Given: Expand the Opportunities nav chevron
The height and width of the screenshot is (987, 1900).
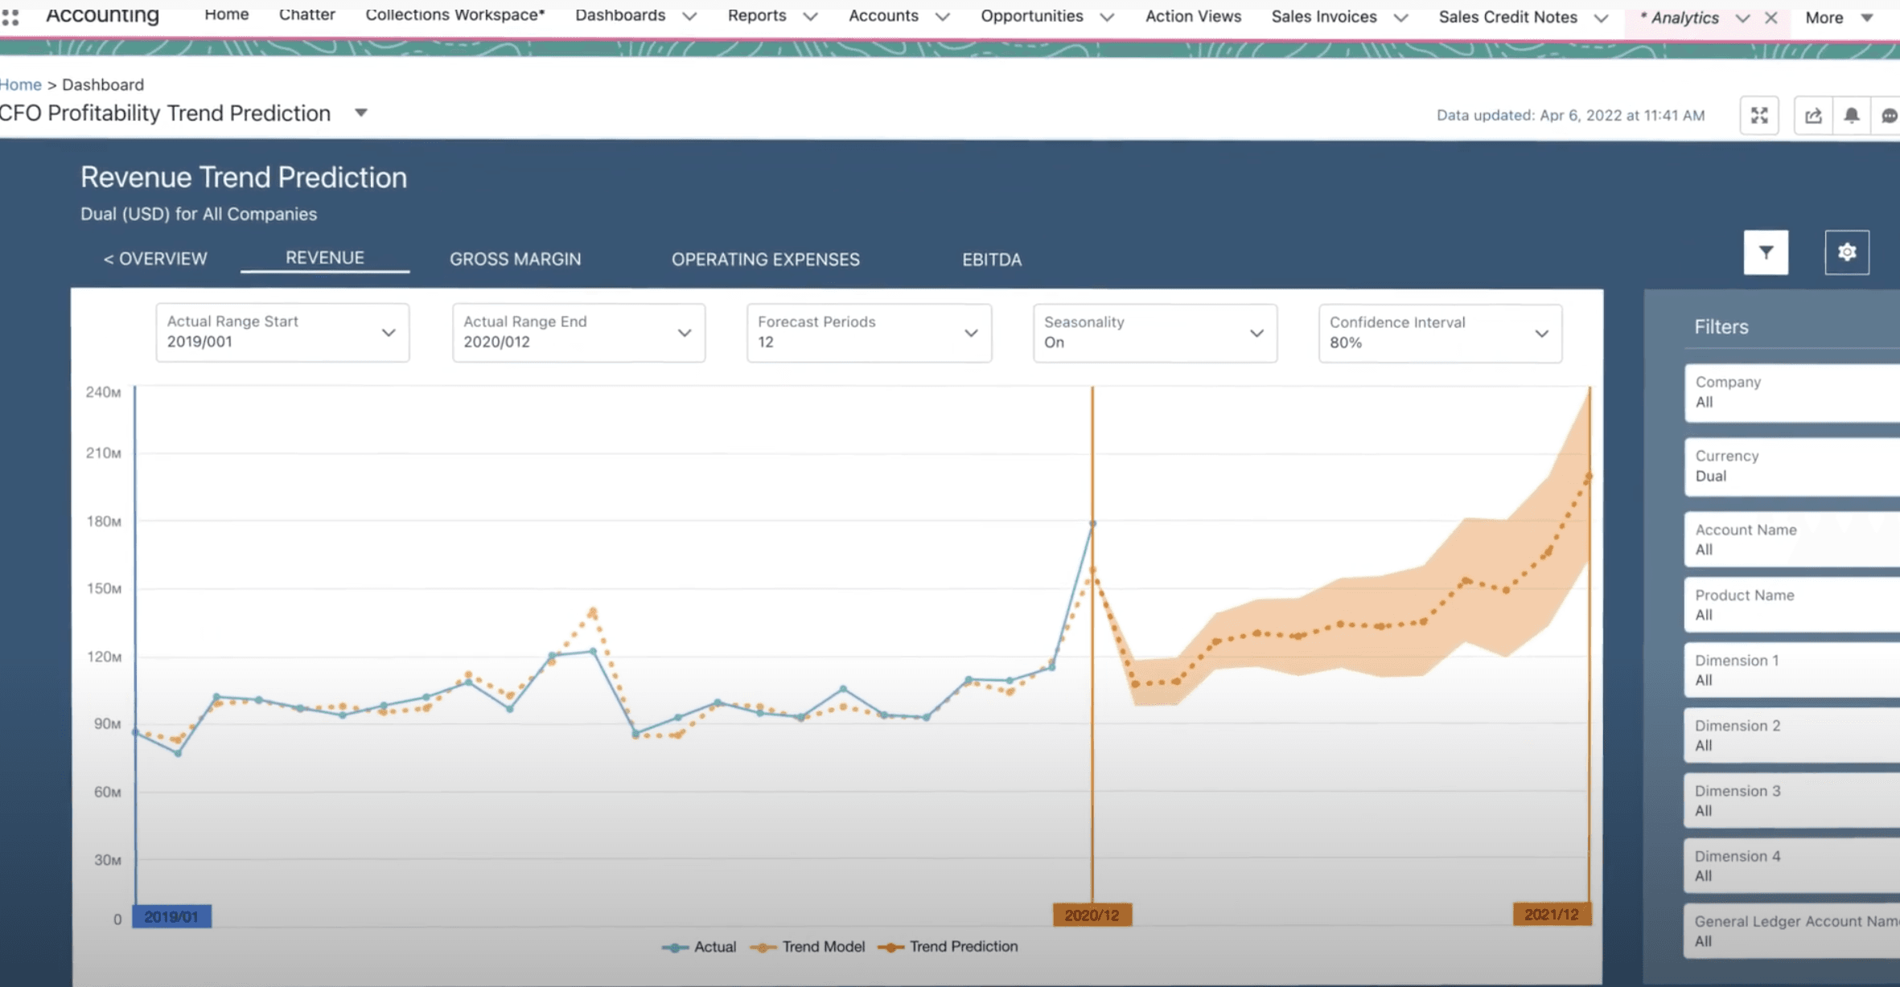Looking at the screenshot, I should tap(1107, 17).
